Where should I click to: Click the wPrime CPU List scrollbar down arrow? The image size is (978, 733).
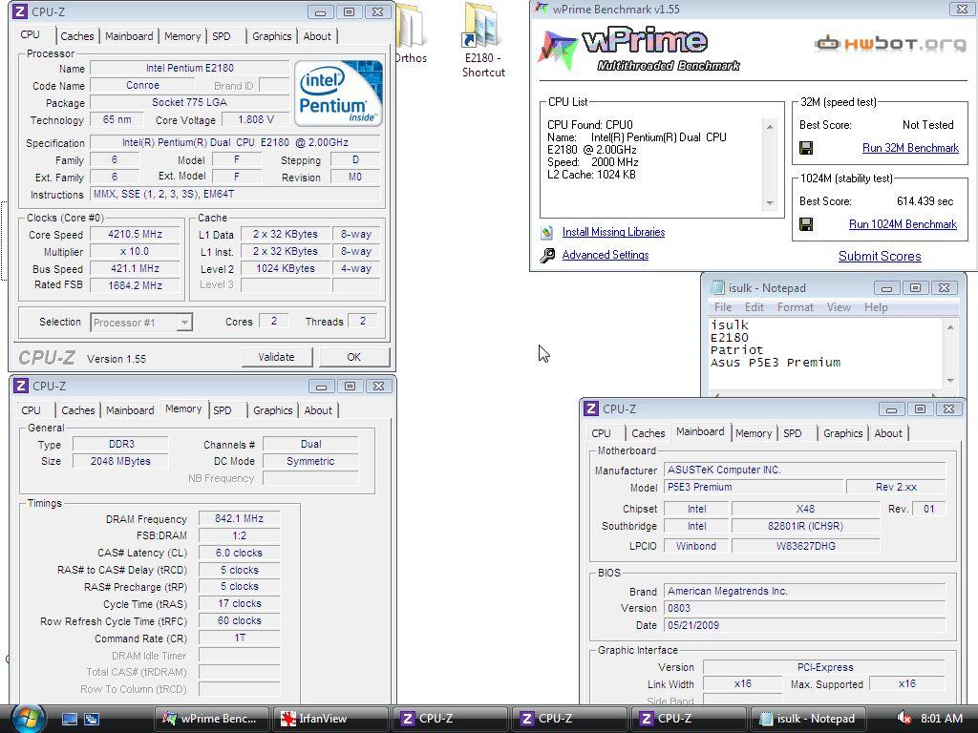770,203
